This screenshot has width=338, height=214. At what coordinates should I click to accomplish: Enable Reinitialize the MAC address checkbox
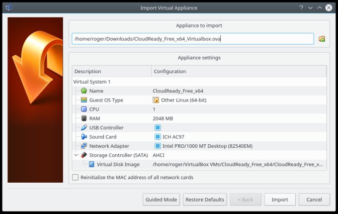point(75,177)
